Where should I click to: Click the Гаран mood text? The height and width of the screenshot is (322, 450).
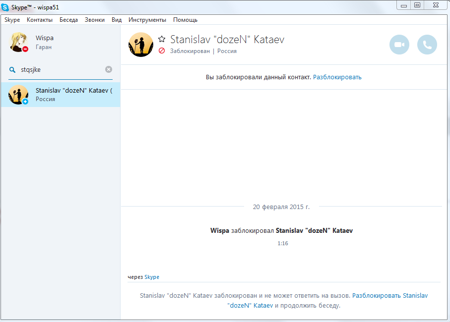pyautogui.click(x=44, y=47)
